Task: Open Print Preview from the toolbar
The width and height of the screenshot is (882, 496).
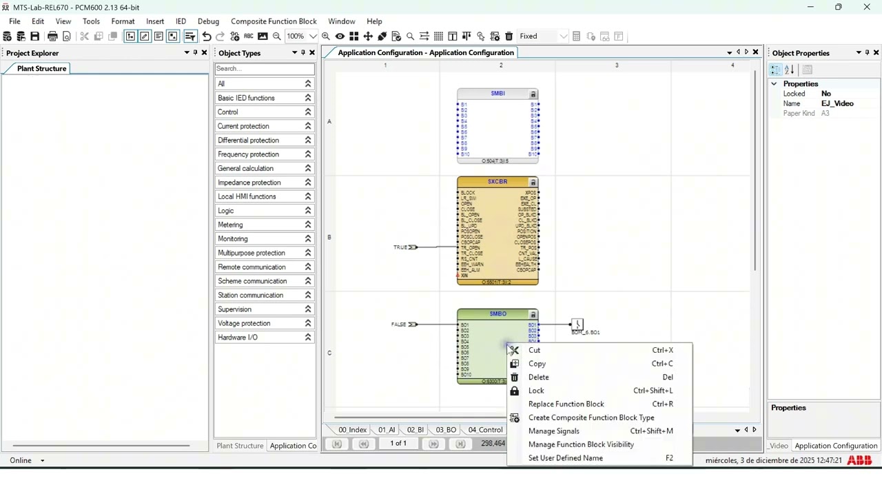Action: 67,37
